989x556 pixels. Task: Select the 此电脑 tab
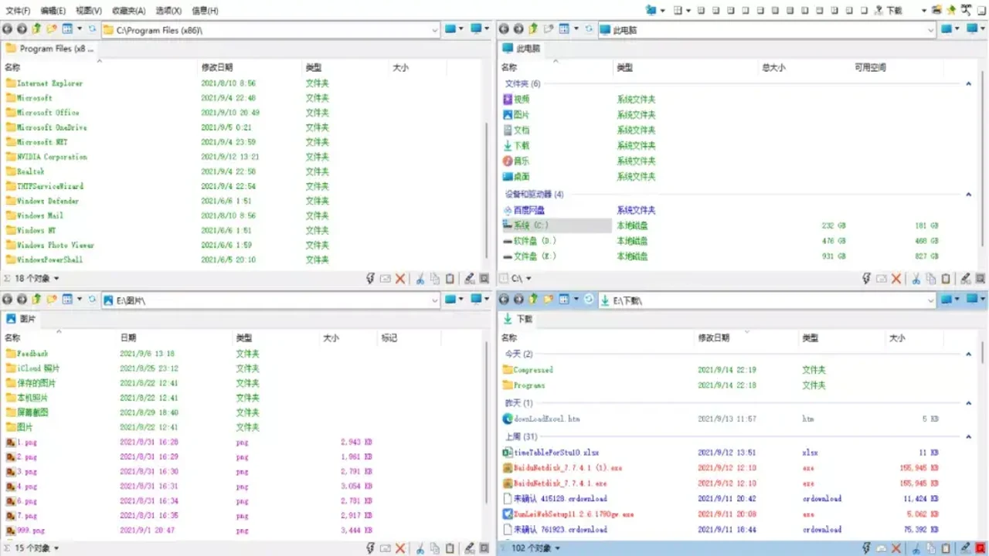click(522, 48)
